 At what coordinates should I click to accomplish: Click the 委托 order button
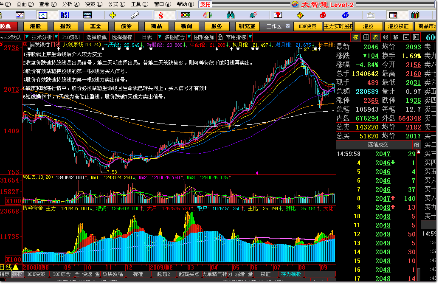click(x=205, y=5)
